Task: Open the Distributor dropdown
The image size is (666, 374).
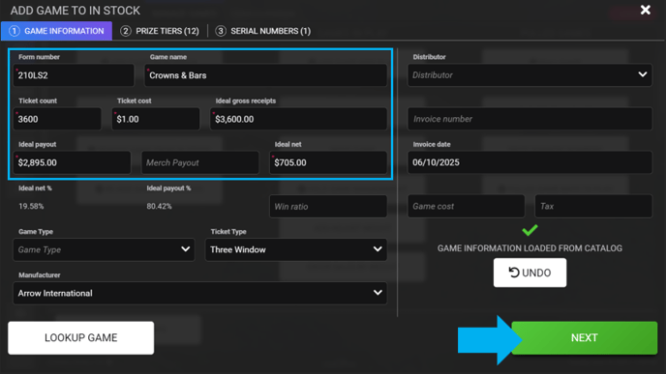Action: pyautogui.click(x=530, y=75)
